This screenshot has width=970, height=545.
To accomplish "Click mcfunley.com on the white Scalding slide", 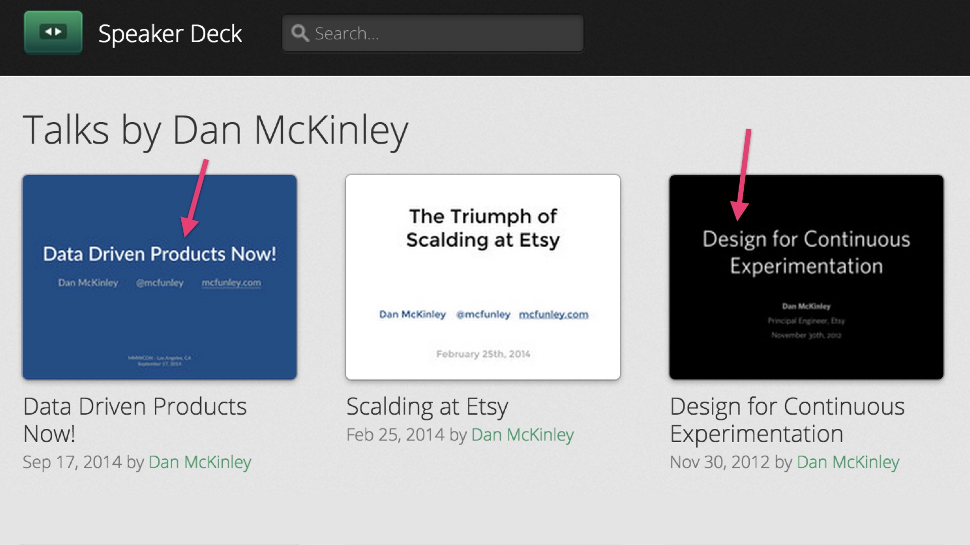I will pyautogui.click(x=554, y=314).
